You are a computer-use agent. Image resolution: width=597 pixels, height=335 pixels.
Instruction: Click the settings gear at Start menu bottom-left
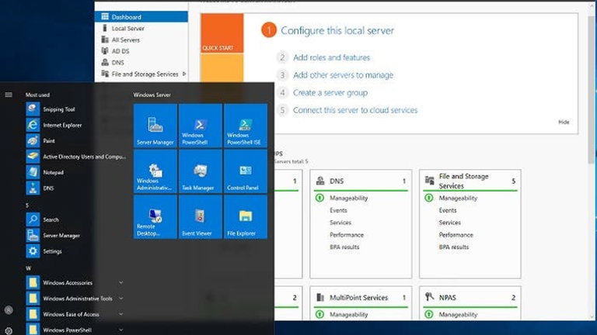[x=9, y=331]
